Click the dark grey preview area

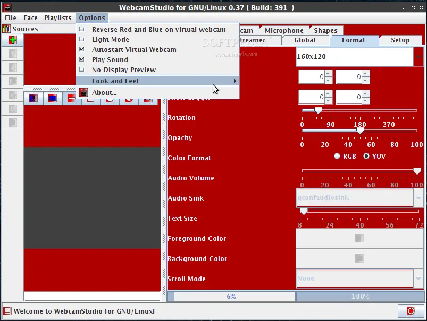tap(92, 198)
